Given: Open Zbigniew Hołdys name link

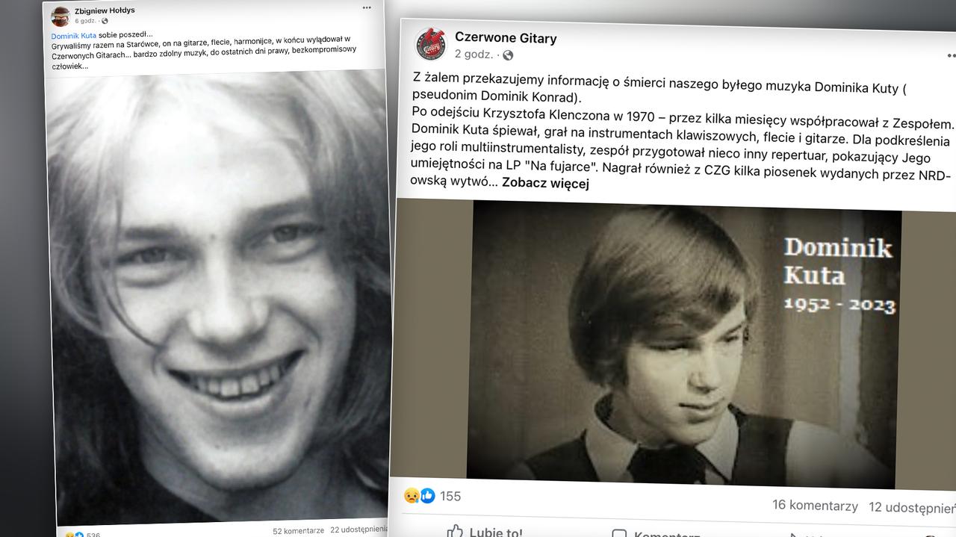Looking at the screenshot, I should pos(105,10).
